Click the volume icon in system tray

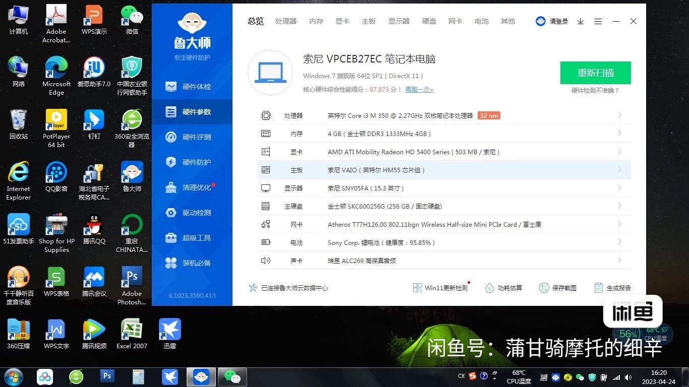(628, 377)
